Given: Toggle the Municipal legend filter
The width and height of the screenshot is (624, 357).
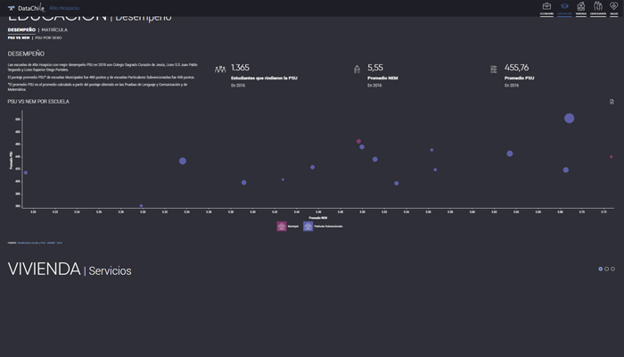Looking at the screenshot, I should tap(283, 227).
